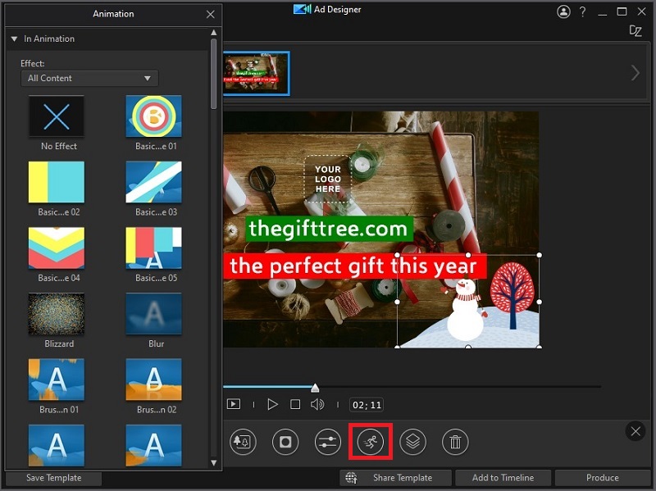The width and height of the screenshot is (656, 491).
Task: Open the layer order stack icon
Action: pyautogui.click(x=413, y=442)
